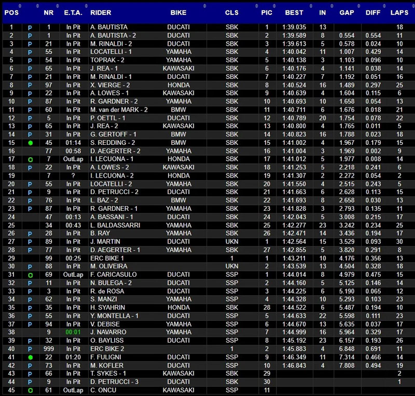415x396 pixels.
Task: Click the OutLap circle icon for C. Oncu
Action: pyautogui.click(x=30, y=390)
